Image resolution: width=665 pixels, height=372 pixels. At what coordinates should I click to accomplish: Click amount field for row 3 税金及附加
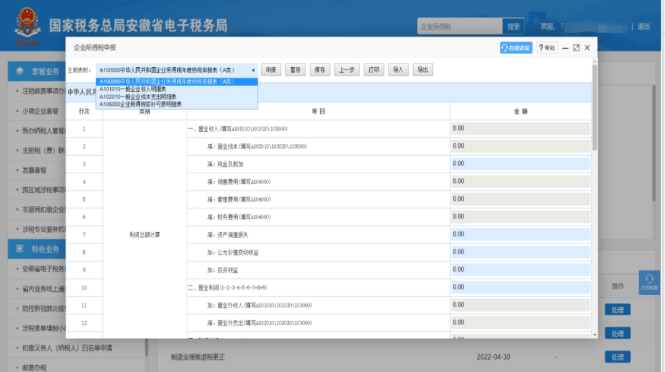pos(520,164)
